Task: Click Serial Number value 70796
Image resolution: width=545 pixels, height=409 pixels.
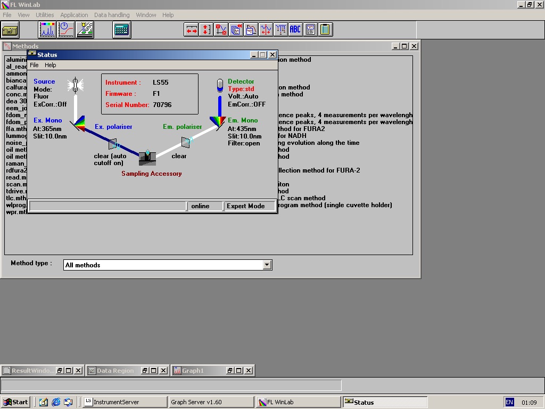Action: (162, 105)
